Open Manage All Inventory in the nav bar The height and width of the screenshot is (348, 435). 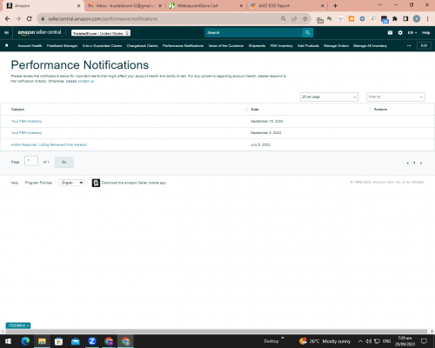[370, 46]
